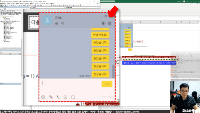Image resolution: width=200 pixels, height=113 pixels.
Task: Toggle Folders icon in project explorer
Action: click(x=5, y=9)
